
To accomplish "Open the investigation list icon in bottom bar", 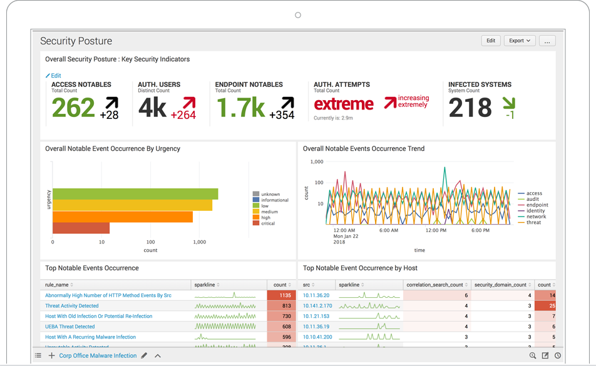I will [38, 355].
